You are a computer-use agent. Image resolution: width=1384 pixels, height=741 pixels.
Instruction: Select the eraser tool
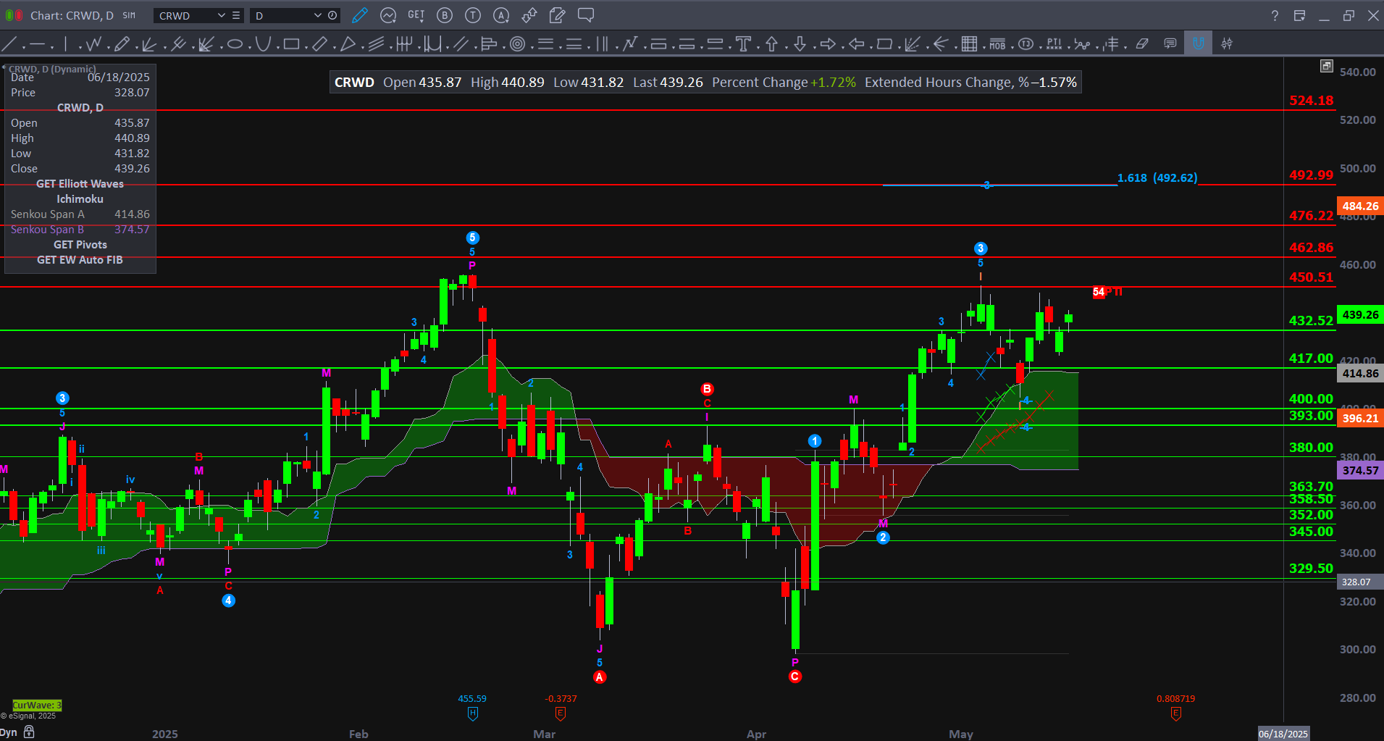pyautogui.click(x=1142, y=44)
